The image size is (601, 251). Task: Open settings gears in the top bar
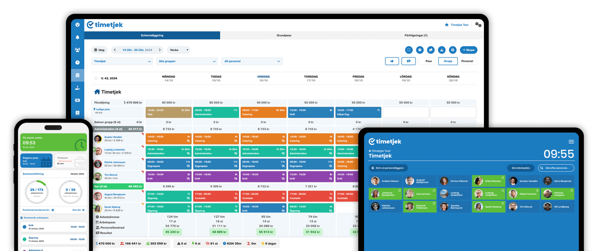pyautogui.click(x=478, y=25)
